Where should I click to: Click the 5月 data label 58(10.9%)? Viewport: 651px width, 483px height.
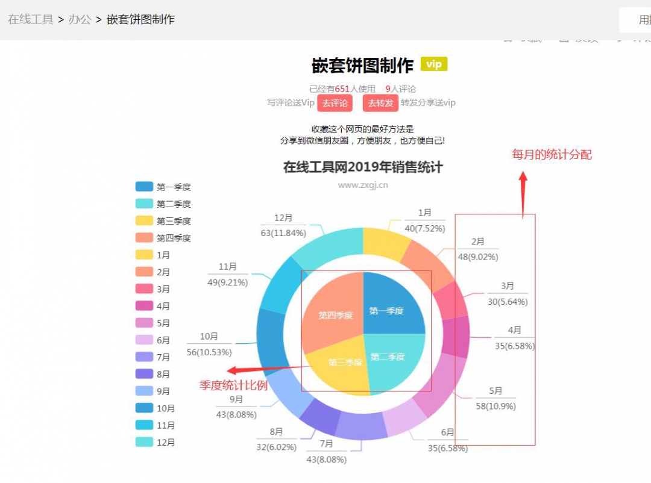[x=495, y=406]
